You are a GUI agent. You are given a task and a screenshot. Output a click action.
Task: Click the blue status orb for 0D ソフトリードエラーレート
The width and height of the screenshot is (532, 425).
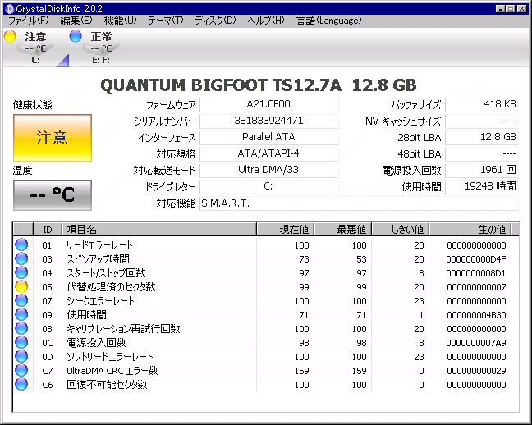(x=21, y=356)
